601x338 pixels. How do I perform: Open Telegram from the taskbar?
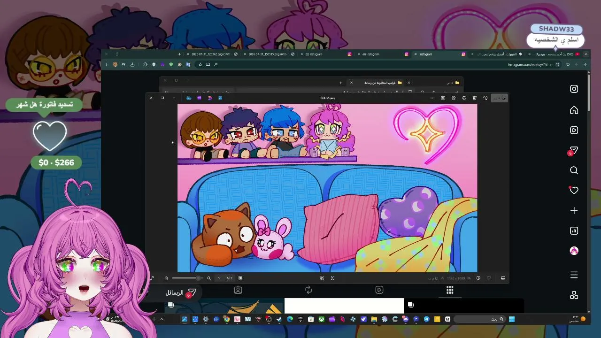tap(427, 319)
